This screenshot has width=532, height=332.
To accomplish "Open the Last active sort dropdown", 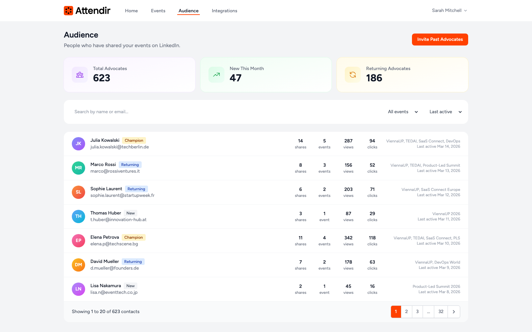I will click(x=446, y=112).
